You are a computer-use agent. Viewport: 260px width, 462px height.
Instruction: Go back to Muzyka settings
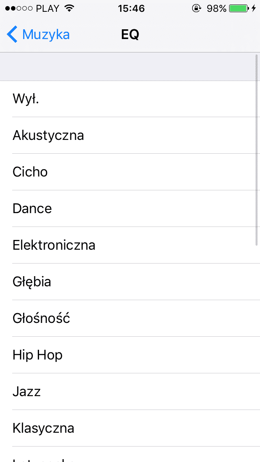pos(45,35)
